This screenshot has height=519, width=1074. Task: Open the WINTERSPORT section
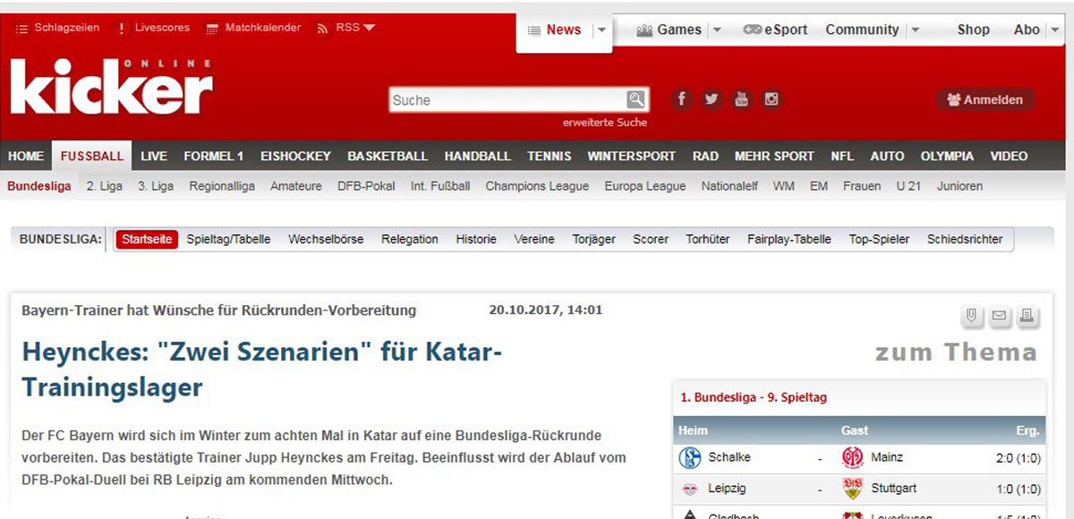tap(632, 156)
